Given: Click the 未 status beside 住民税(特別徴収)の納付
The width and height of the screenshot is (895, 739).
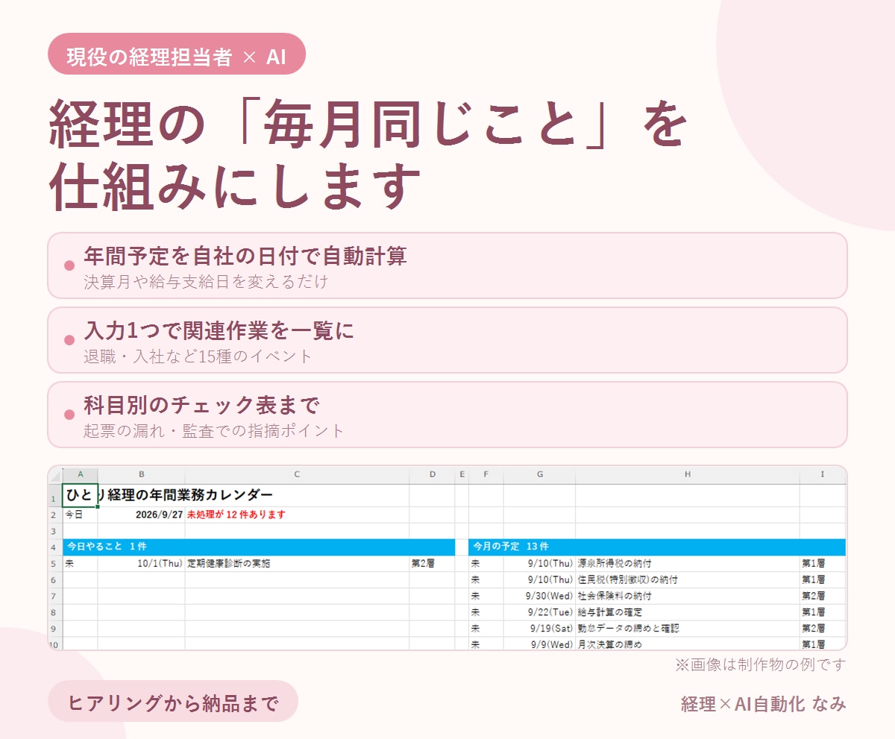Looking at the screenshot, I should (x=475, y=580).
